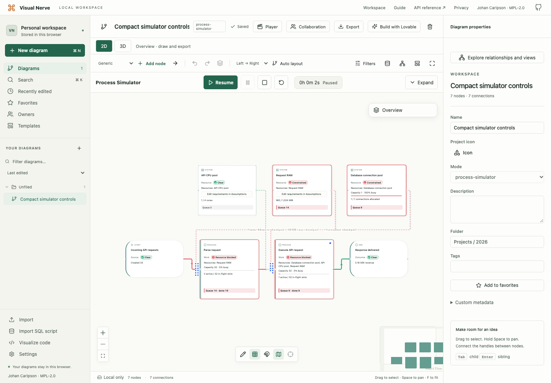Viewport: 551px width, 383px height.
Task: Toggle the grid in the bottom toolbar
Action: [255, 354]
